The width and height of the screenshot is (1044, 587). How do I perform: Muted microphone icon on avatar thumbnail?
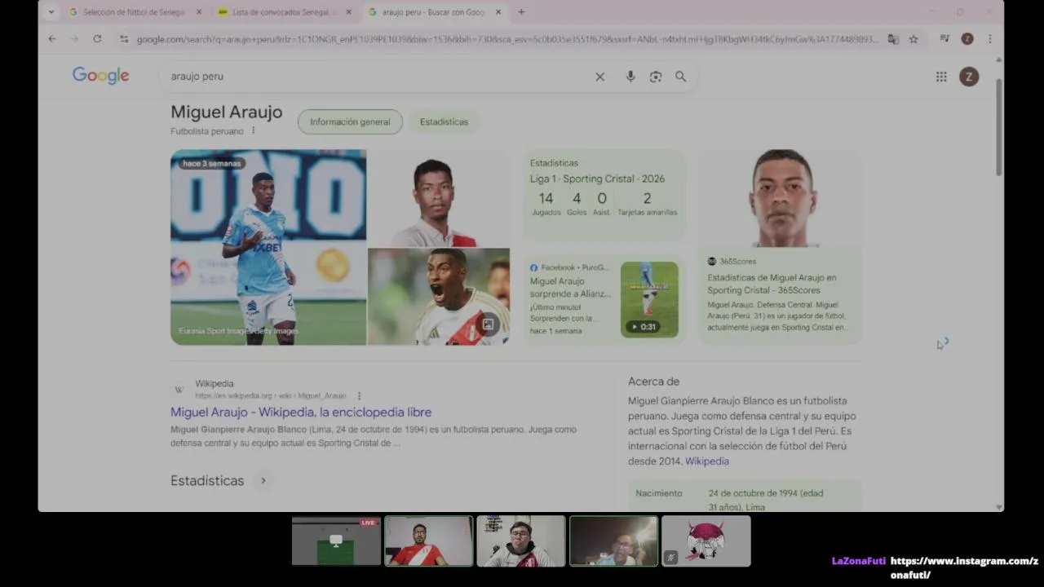[x=671, y=558]
